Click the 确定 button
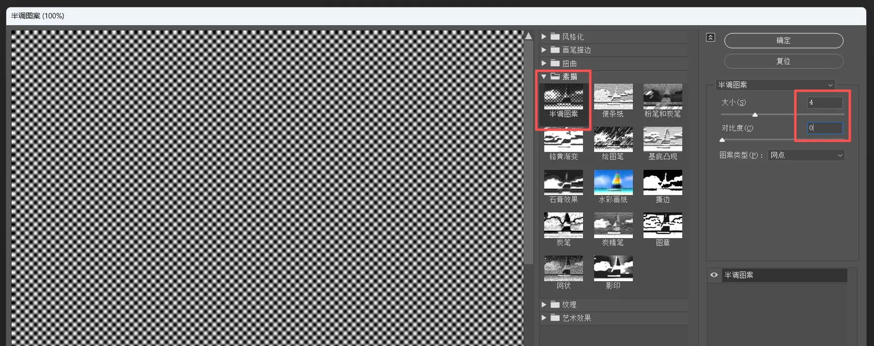 (x=783, y=41)
